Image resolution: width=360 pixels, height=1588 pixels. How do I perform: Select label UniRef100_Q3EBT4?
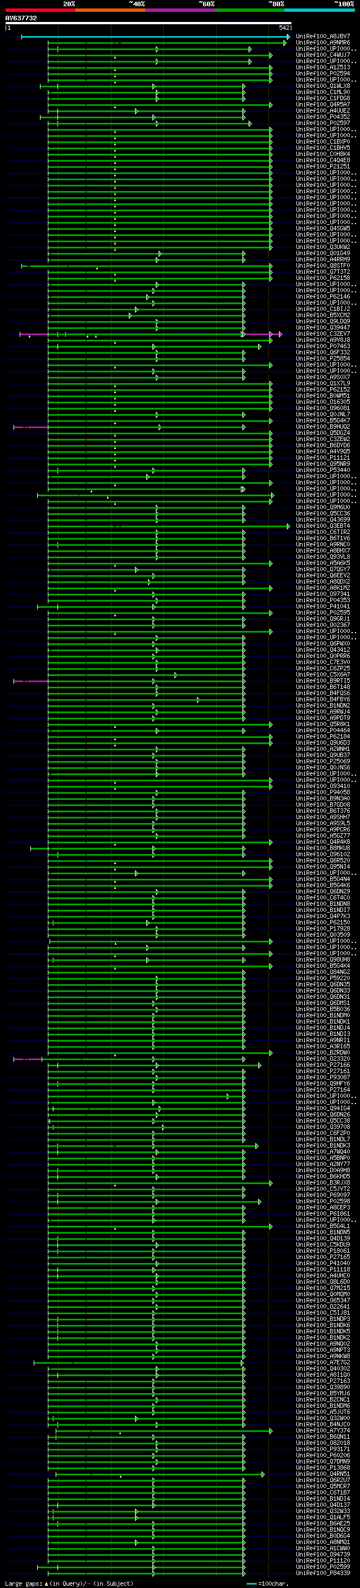[323, 526]
